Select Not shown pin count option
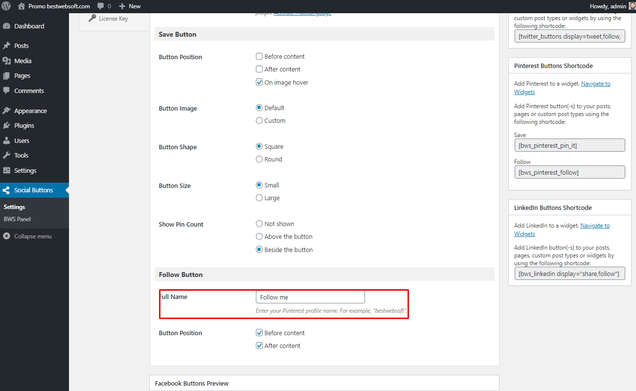Image resolution: width=636 pixels, height=391 pixels. [259, 224]
